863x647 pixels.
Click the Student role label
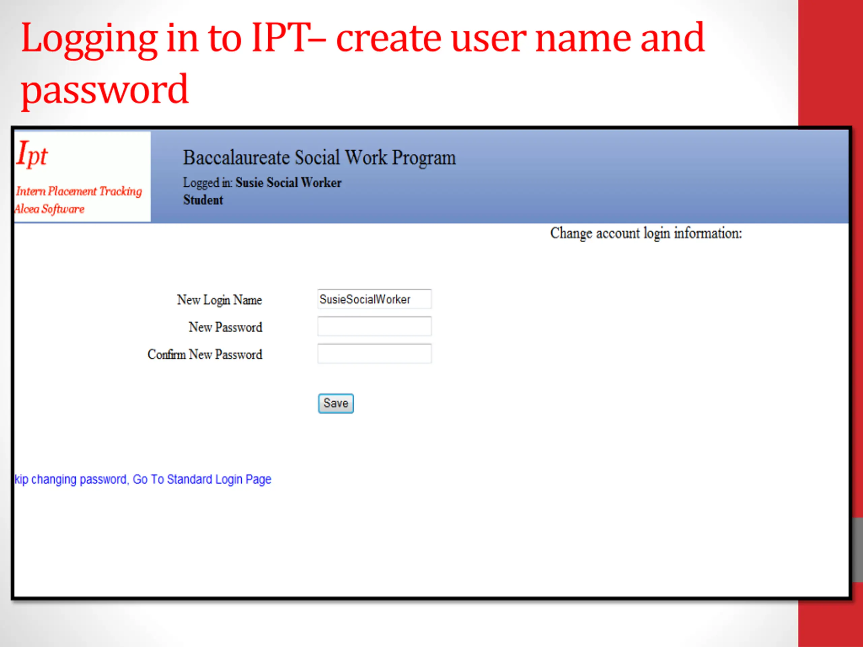[203, 200]
